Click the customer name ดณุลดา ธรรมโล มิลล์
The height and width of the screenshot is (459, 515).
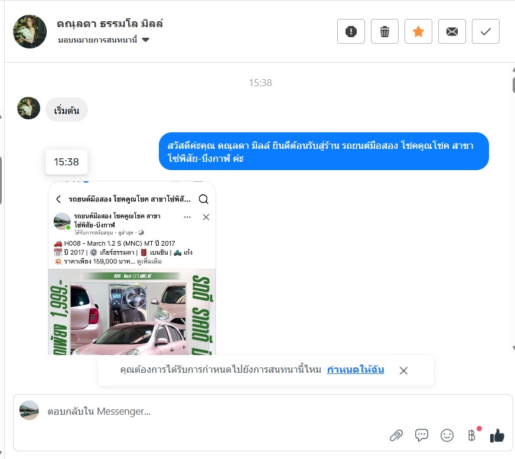pos(110,24)
